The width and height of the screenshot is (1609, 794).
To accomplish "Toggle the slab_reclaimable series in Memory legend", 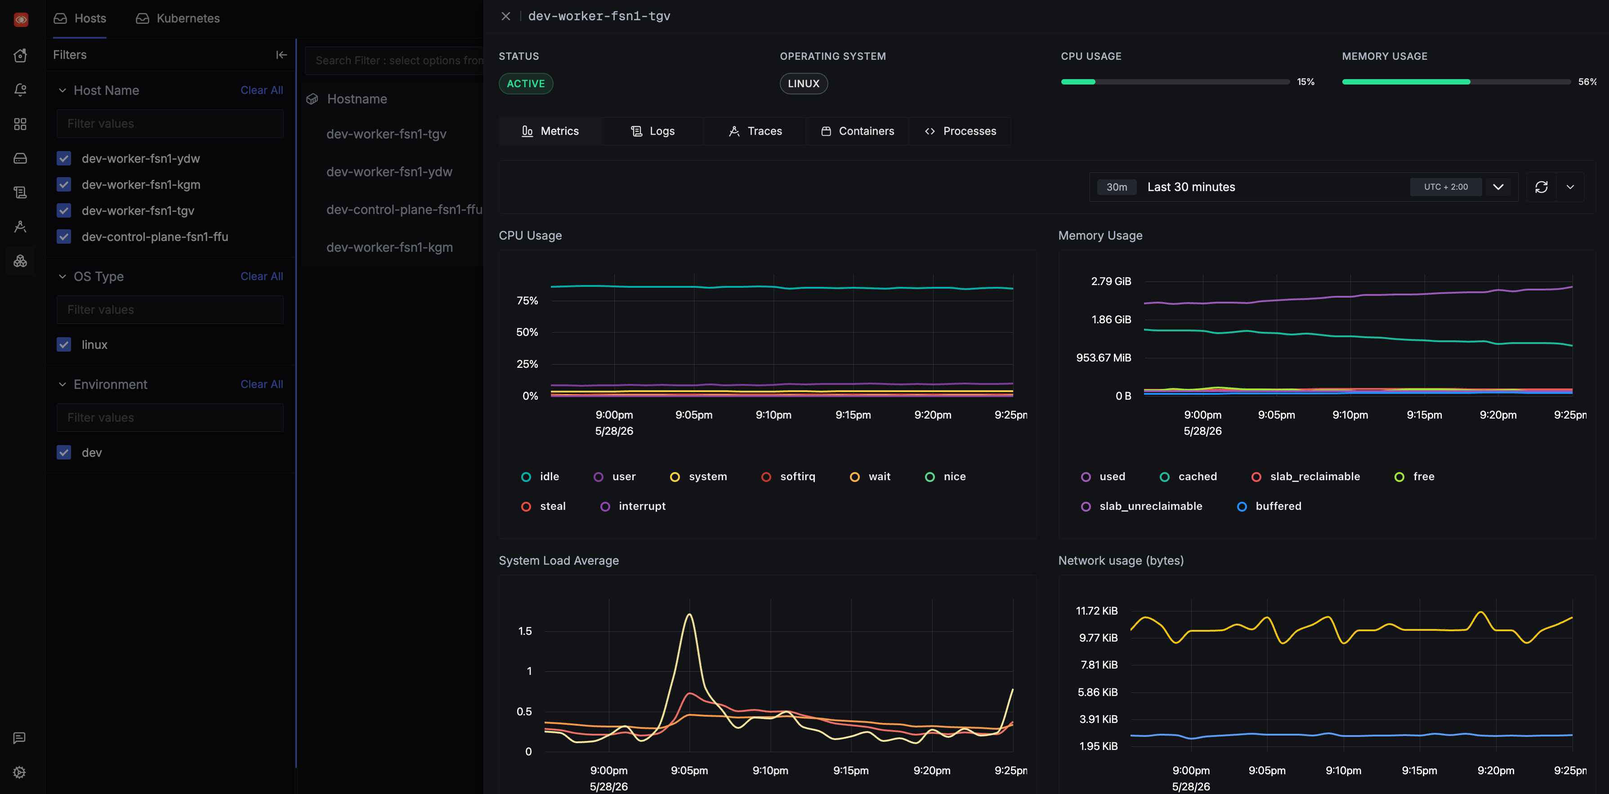I will [1305, 477].
